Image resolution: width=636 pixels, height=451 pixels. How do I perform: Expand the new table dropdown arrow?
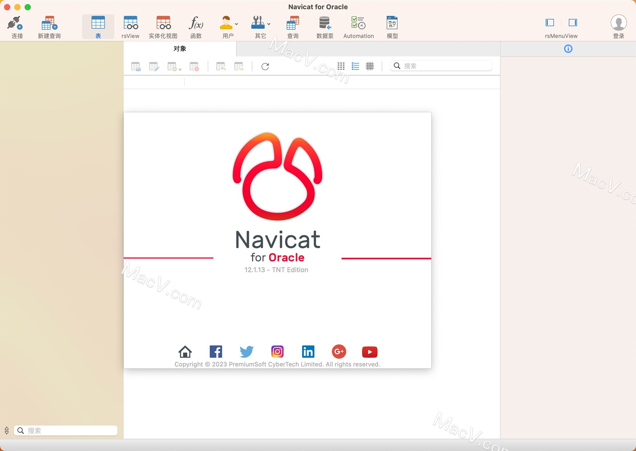click(x=180, y=69)
